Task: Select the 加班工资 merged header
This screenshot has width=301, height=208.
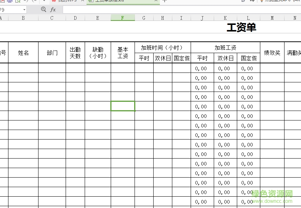Action: (x=225, y=48)
